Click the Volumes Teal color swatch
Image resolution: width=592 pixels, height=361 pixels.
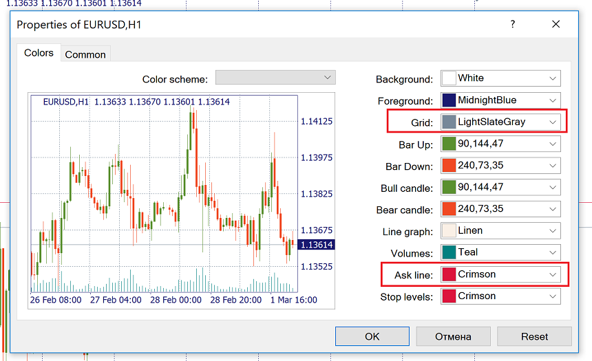pos(449,252)
